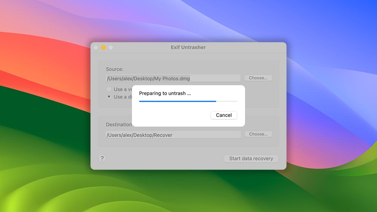The width and height of the screenshot is (377, 212).
Task: Cancel the untrash preparation
Action: (x=224, y=115)
